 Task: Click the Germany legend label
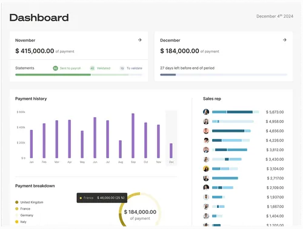27,215
